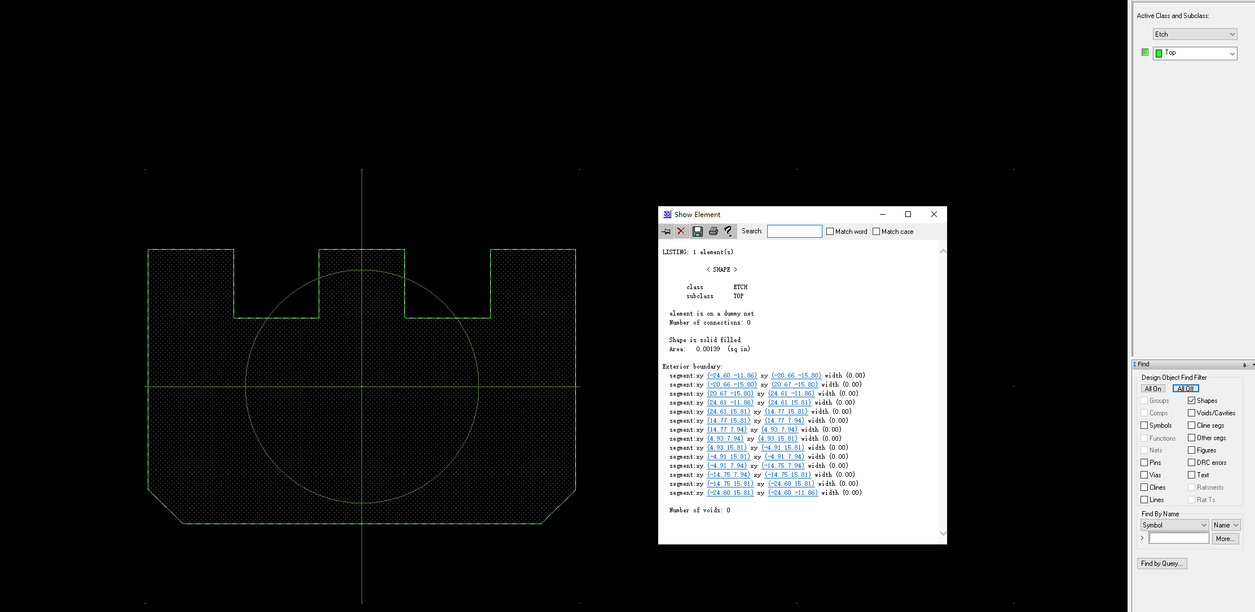
Task: Click the red X close icon in the toolbar
Action: pyautogui.click(x=681, y=232)
